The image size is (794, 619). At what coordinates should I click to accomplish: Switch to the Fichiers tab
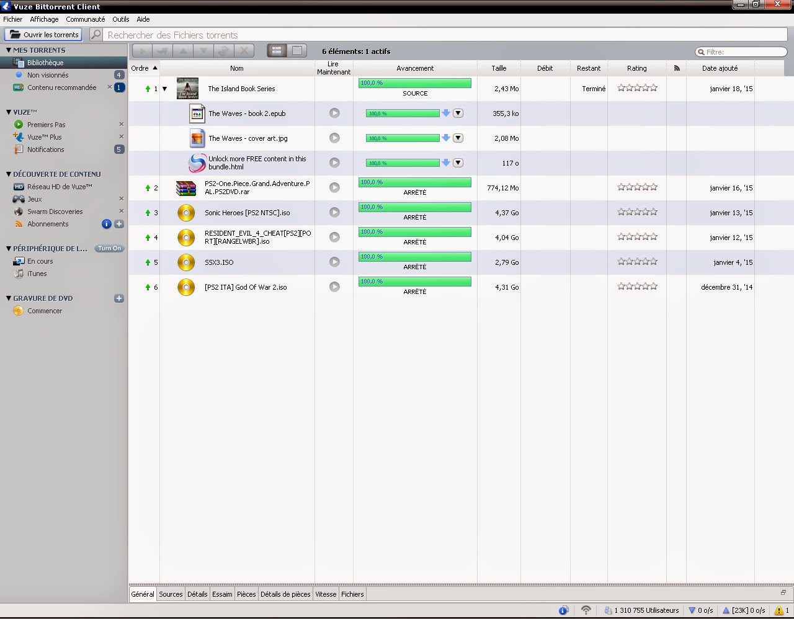[352, 594]
